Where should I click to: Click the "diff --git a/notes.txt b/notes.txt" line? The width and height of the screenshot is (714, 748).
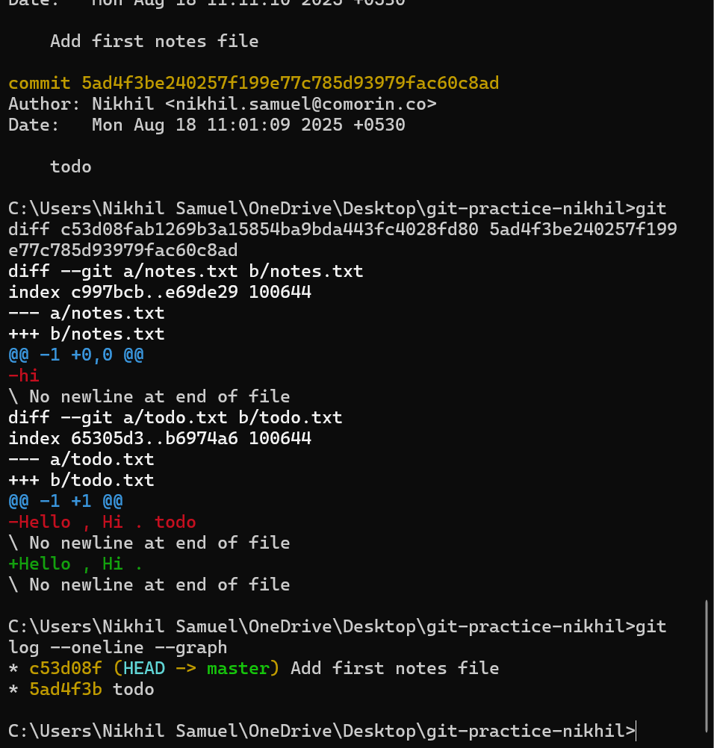(x=186, y=271)
